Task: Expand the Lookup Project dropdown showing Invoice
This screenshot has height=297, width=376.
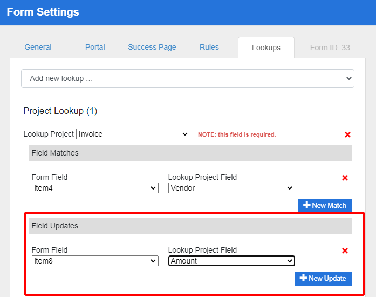Action: click(x=133, y=134)
